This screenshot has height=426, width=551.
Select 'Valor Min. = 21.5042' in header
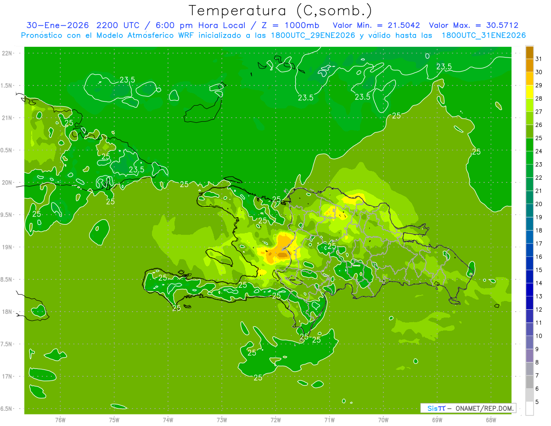click(x=376, y=25)
